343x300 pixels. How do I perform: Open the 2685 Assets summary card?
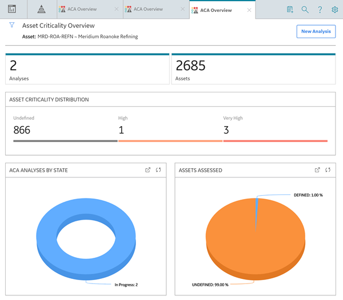(253, 69)
